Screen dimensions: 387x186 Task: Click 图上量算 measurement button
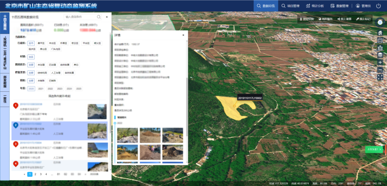pyautogui.click(x=344, y=19)
